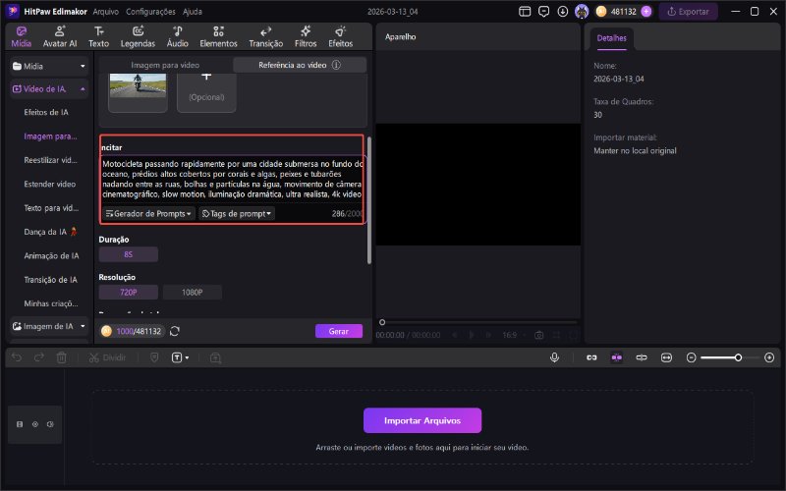Select Efeitos de IA in sidebar
This screenshot has height=491, width=786.
pyautogui.click(x=46, y=112)
